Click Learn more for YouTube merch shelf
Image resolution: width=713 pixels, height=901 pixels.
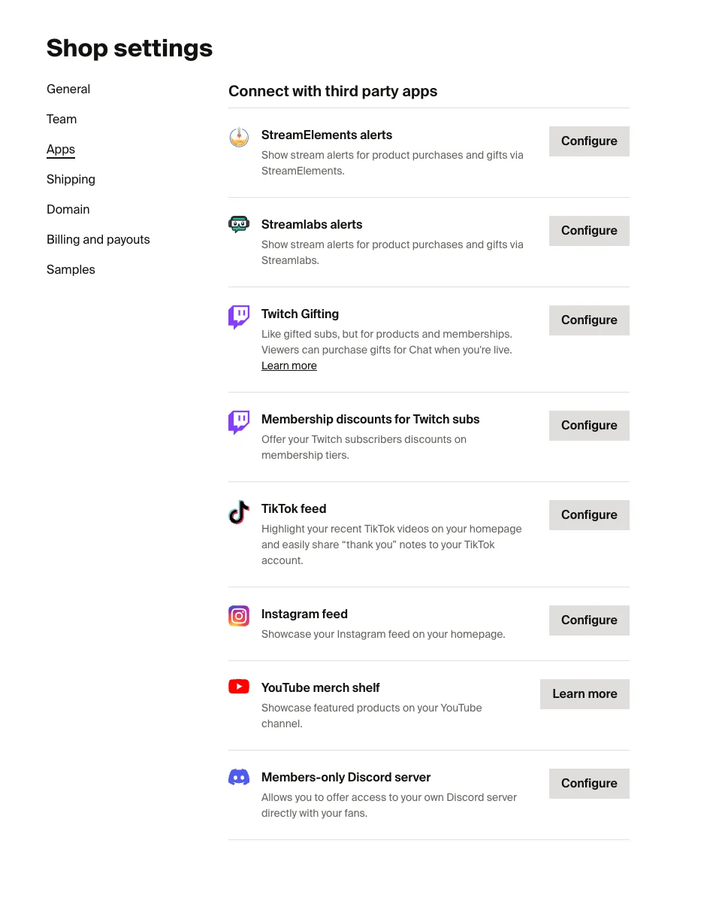[585, 693]
